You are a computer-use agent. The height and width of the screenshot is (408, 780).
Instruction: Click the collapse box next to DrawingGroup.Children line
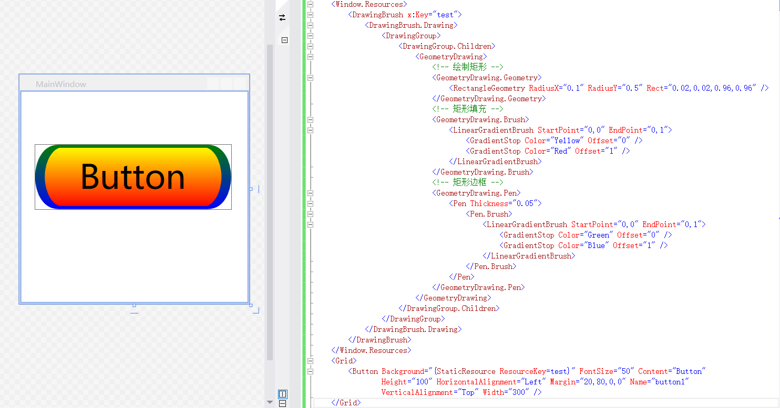(310, 46)
